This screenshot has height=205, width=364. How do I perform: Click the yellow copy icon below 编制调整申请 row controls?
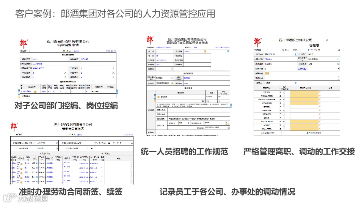(19, 97)
